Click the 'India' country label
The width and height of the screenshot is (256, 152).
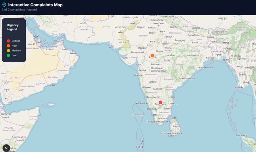tap(167, 60)
